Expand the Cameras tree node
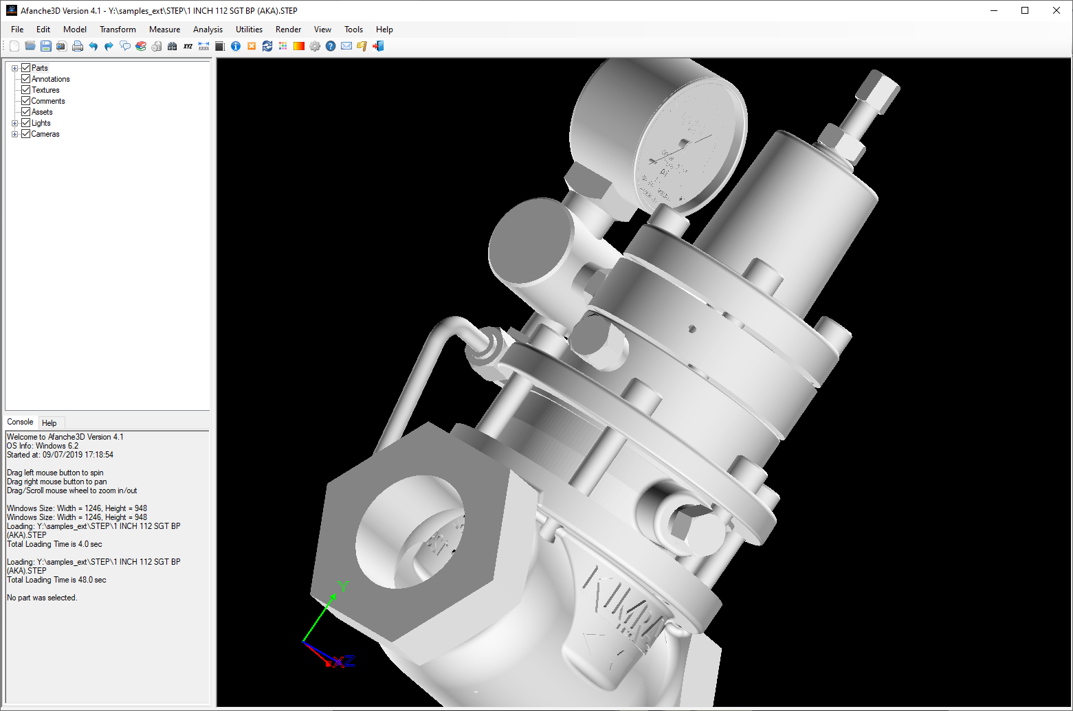 15,134
